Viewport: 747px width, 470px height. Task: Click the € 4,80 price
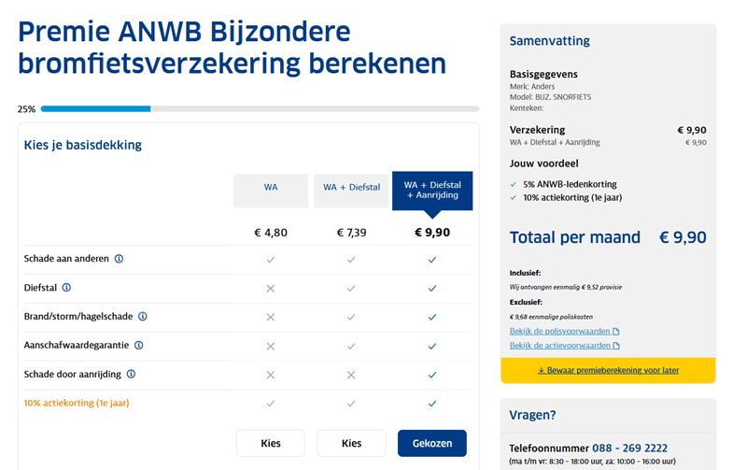[x=271, y=233]
